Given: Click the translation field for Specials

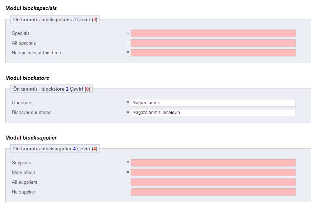Looking at the screenshot, I should 213,33.
